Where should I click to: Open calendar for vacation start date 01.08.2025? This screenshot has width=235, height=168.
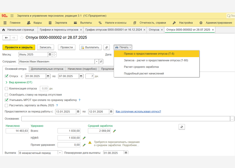click(x=48, y=76)
